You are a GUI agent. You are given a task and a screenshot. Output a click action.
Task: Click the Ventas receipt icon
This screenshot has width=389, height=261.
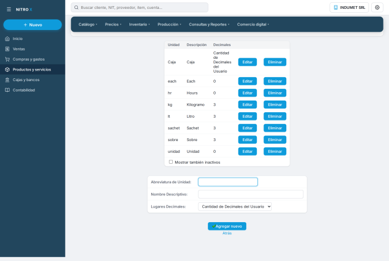(x=7, y=49)
